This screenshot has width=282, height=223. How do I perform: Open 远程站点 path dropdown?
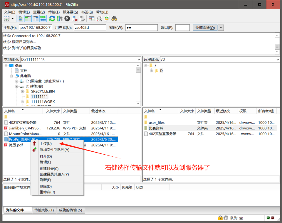[278, 60]
